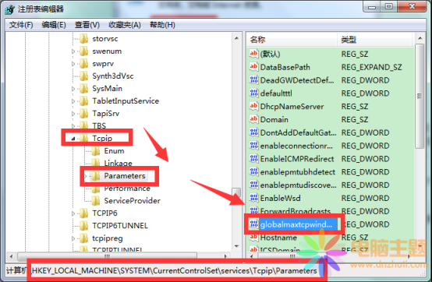
Task: Select the ServiceProvider folder icon
Action: point(96,200)
